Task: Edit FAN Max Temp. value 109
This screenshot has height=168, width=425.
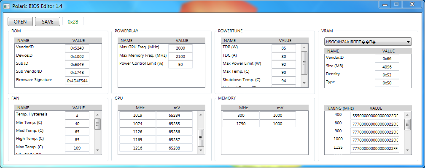Action: pos(77,148)
